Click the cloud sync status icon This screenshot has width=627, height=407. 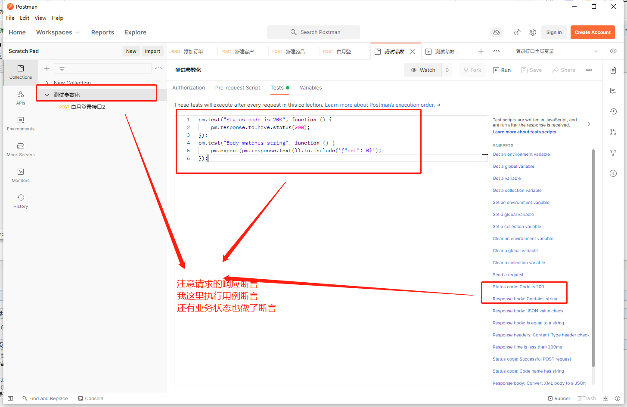[497, 32]
